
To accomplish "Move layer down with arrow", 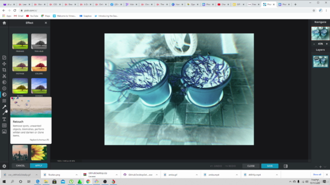I will click(x=325, y=166).
